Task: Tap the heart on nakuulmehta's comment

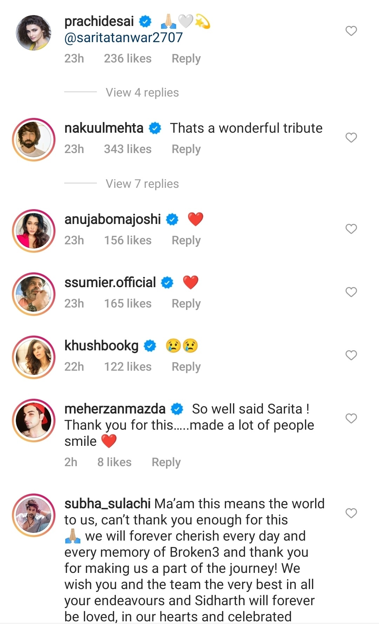Action: coord(351,137)
